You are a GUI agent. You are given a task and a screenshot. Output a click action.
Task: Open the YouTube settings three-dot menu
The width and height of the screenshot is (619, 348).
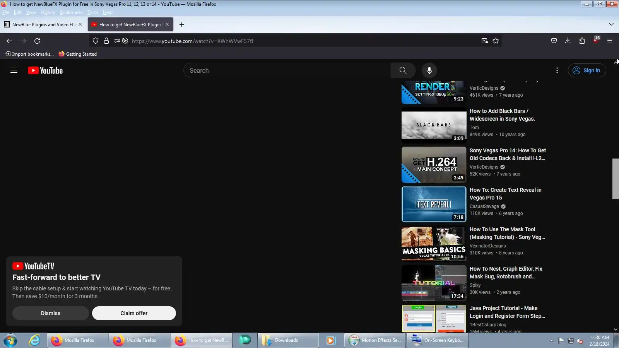coord(557,70)
